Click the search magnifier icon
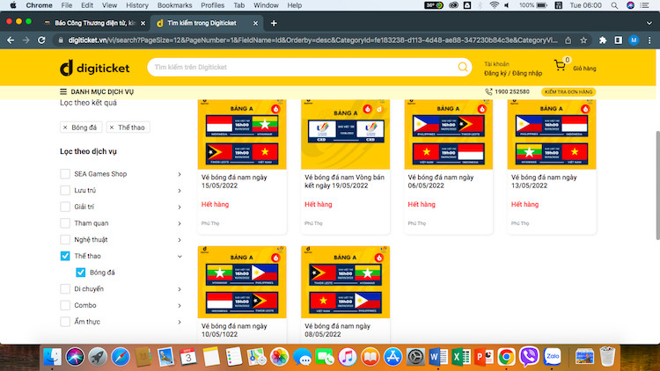 click(463, 68)
